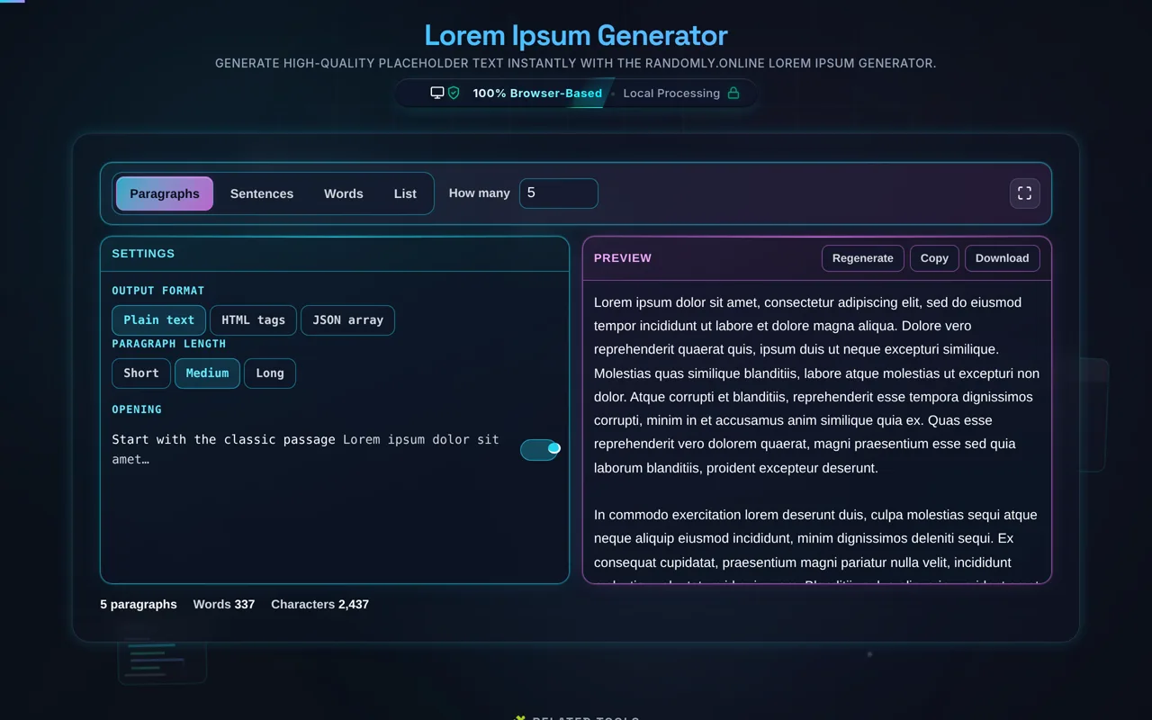Click the OPENING section label
The image size is (1152, 720).
tap(137, 409)
